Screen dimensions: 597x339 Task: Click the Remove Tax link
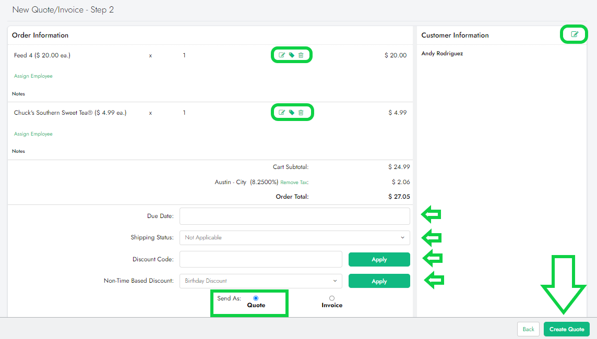(294, 183)
